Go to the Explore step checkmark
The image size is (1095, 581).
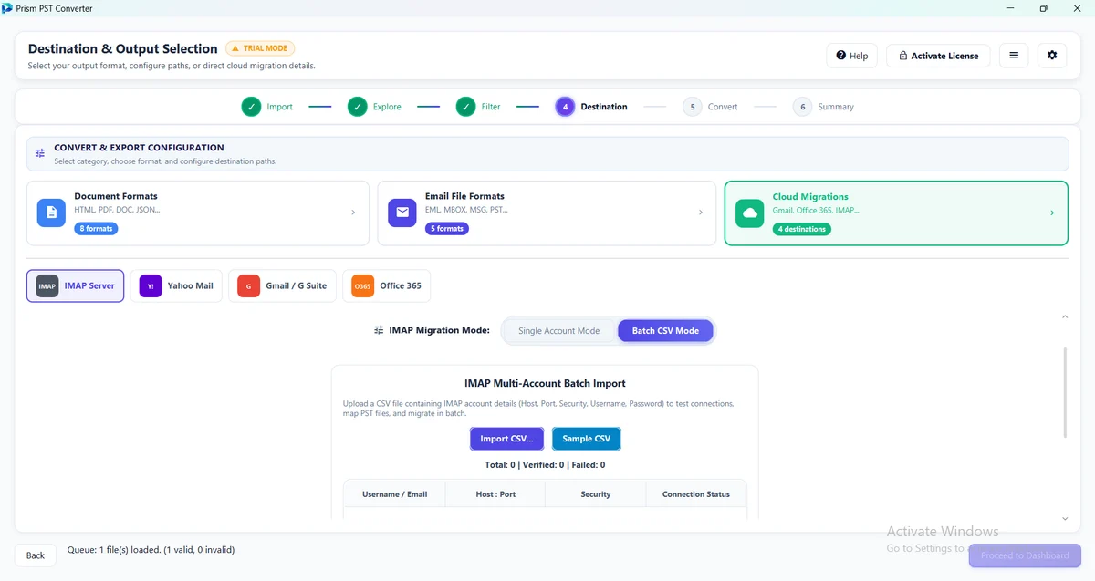tap(358, 107)
